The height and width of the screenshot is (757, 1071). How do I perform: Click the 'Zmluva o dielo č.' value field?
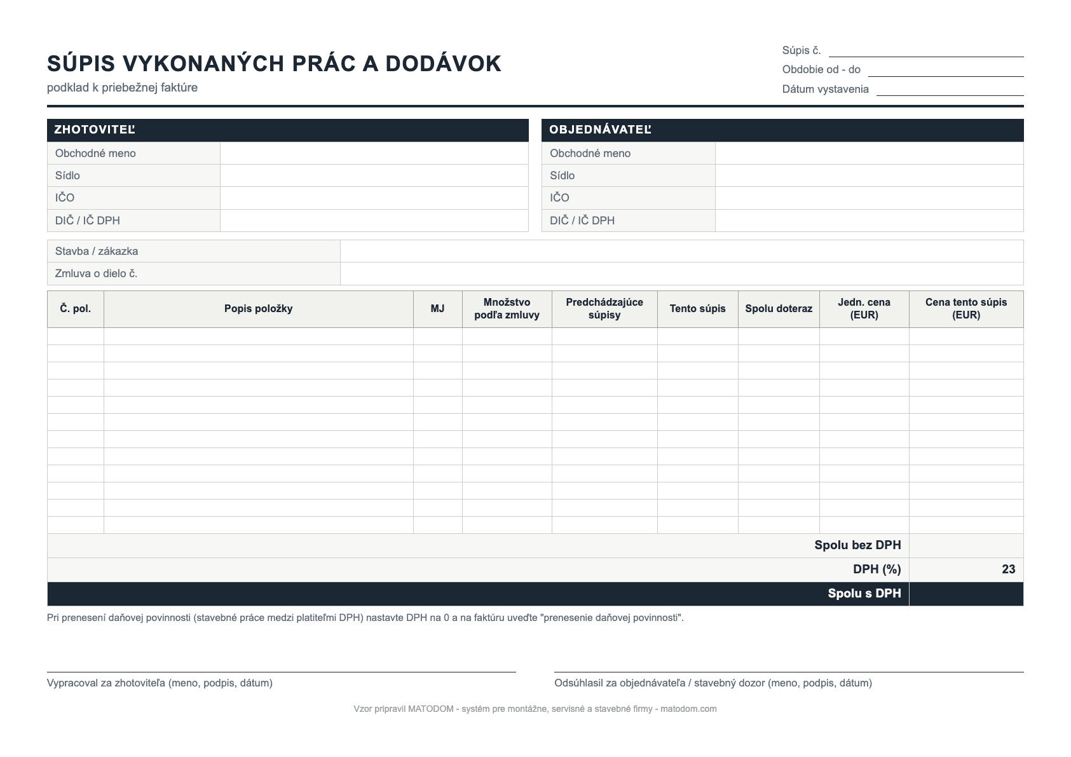click(x=682, y=274)
